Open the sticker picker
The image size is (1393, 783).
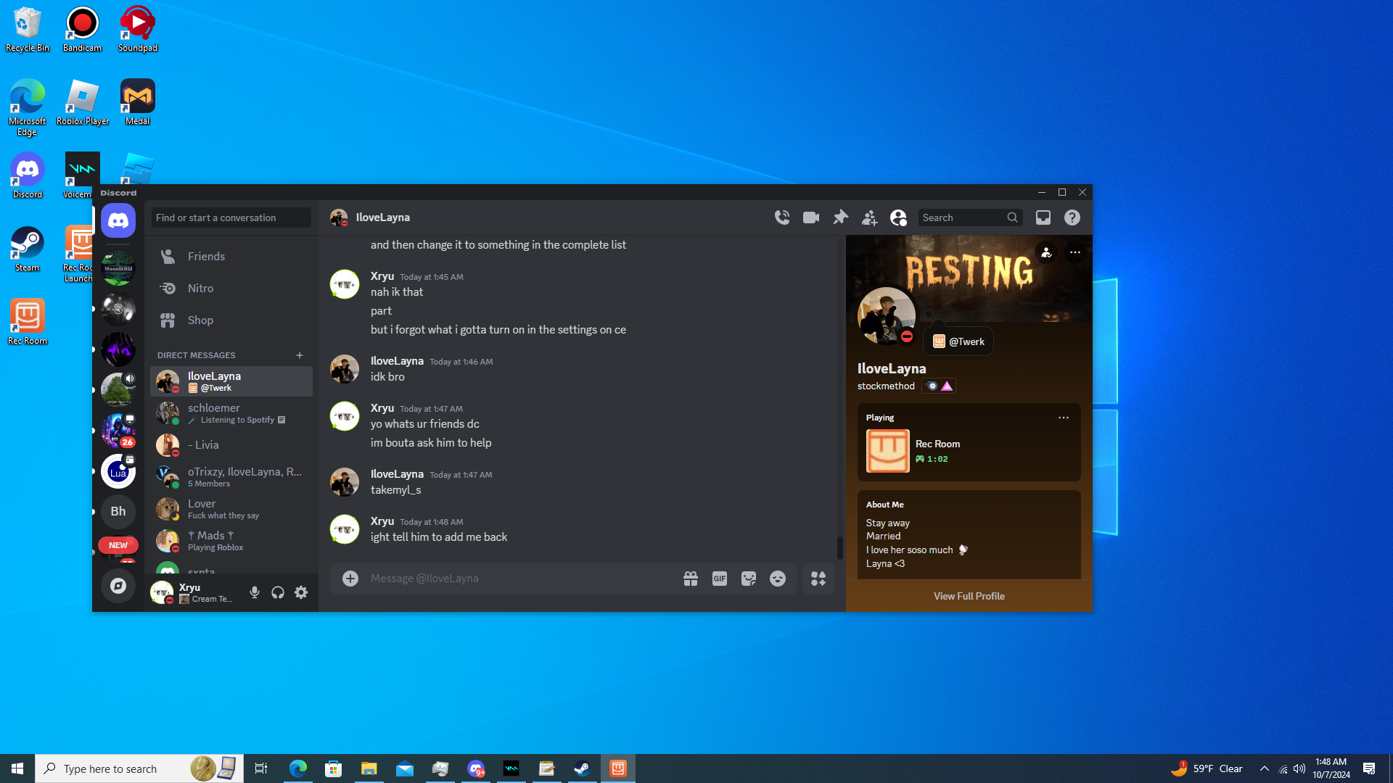coord(748,579)
